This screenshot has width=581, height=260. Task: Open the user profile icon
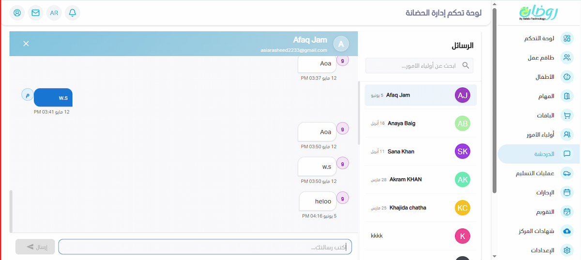pyautogui.click(x=17, y=13)
